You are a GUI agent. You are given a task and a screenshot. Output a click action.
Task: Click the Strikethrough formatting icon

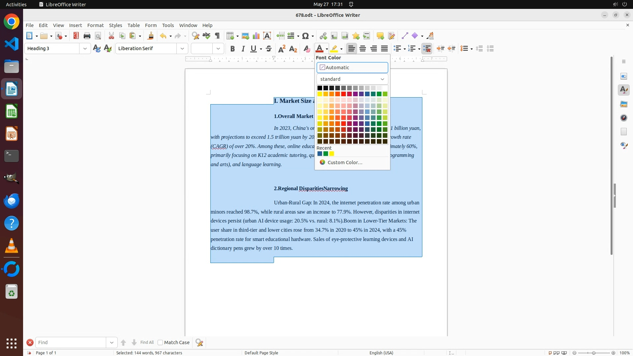point(269,49)
